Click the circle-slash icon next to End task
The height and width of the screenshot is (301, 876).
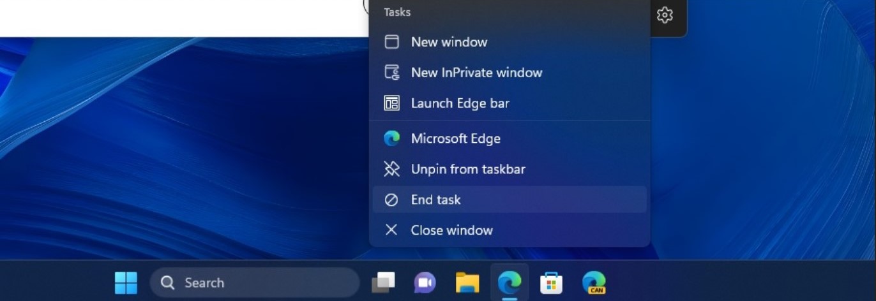pos(391,200)
